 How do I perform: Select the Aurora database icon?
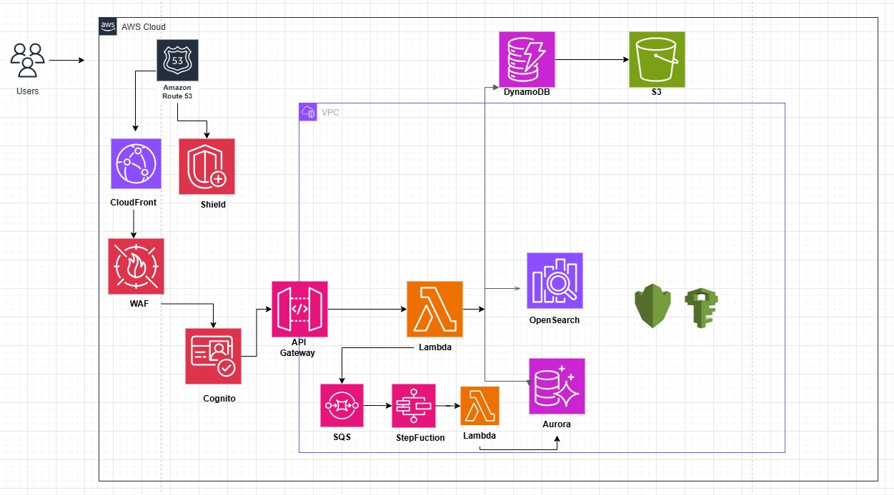click(x=557, y=386)
